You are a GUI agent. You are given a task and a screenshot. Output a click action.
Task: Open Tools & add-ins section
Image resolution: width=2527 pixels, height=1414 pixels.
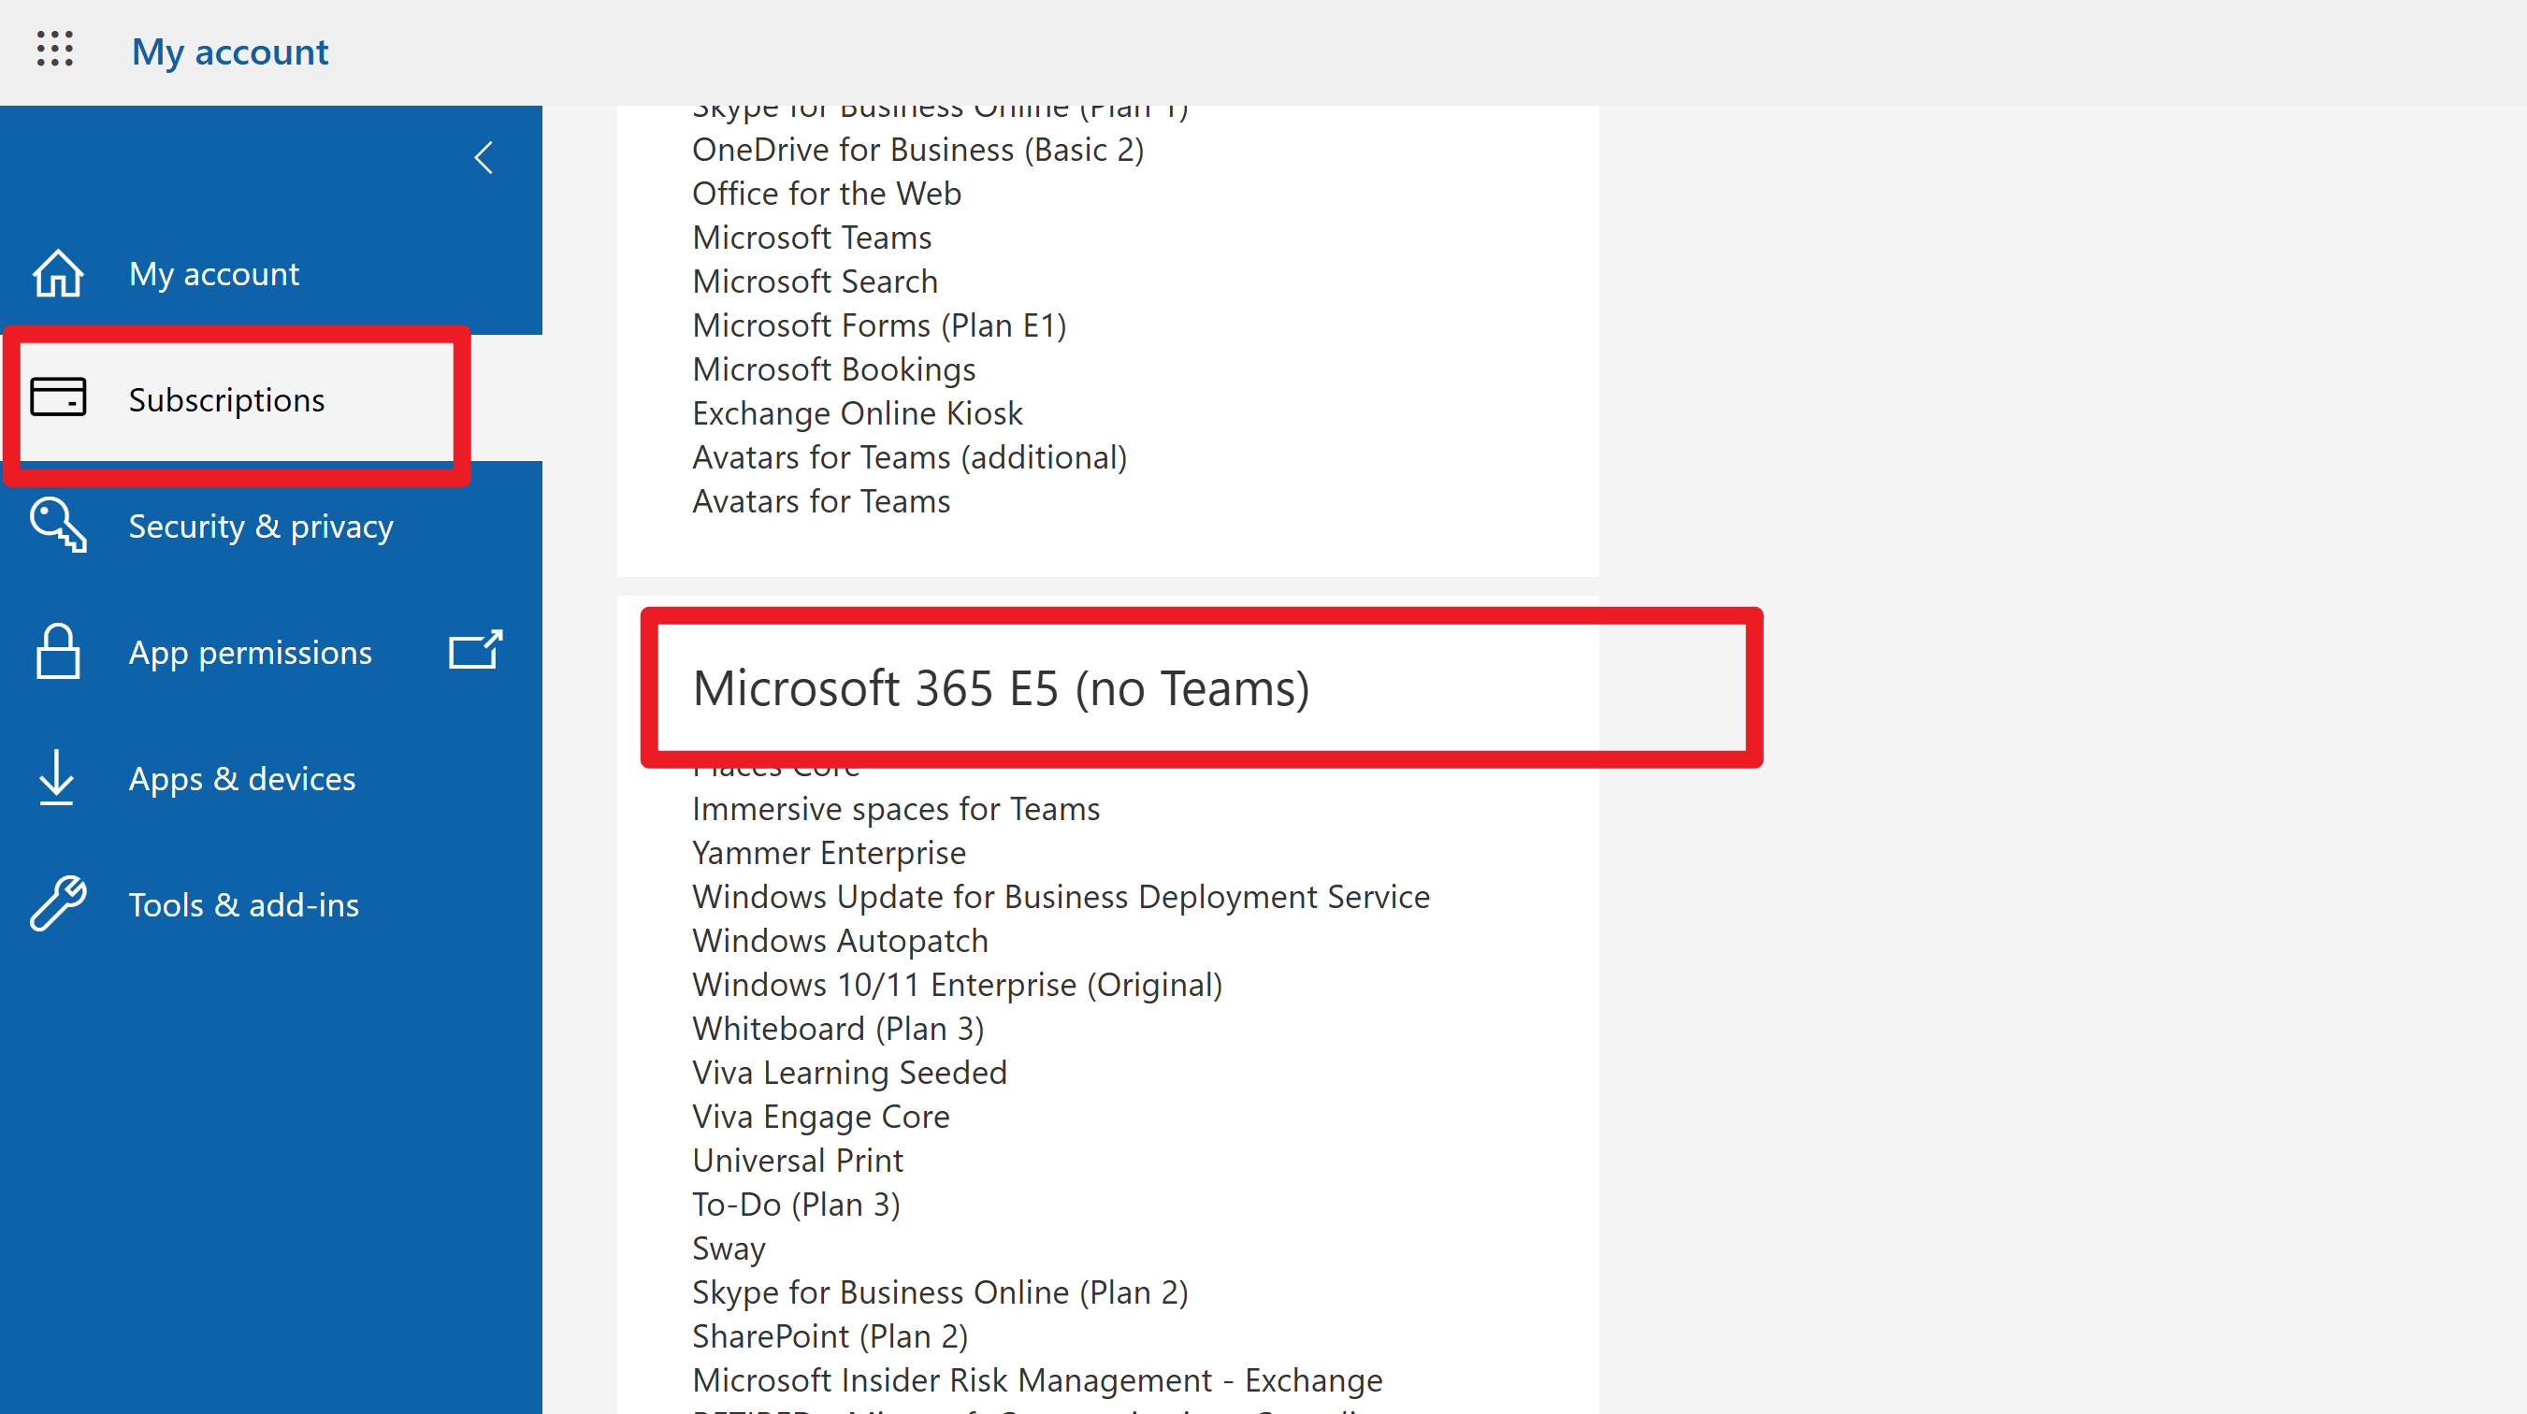(x=244, y=904)
